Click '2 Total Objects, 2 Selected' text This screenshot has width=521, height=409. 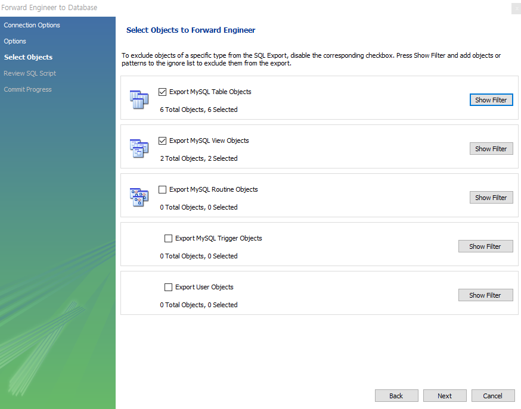199,158
